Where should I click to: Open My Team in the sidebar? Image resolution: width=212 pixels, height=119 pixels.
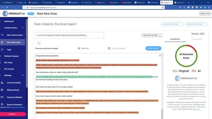pos(8,62)
